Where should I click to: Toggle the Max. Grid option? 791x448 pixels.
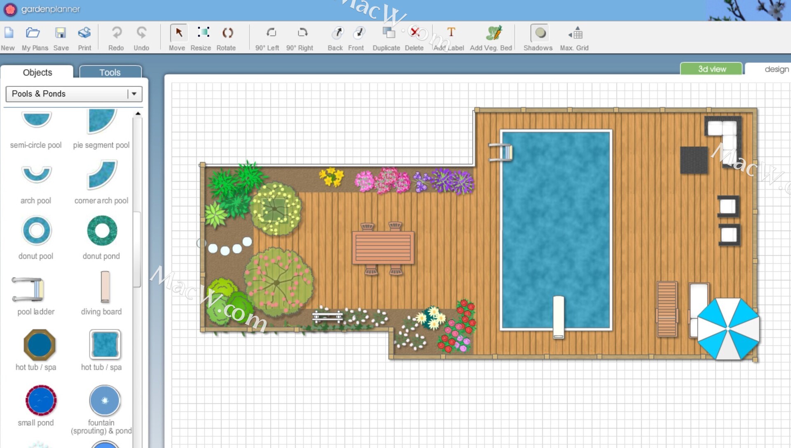click(x=576, y=33)
